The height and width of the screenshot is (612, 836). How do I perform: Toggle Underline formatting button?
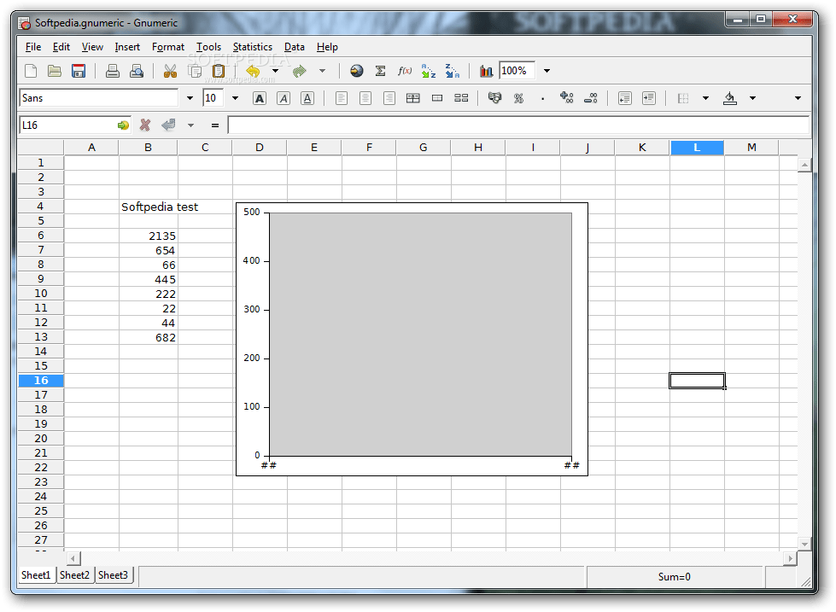307,98
